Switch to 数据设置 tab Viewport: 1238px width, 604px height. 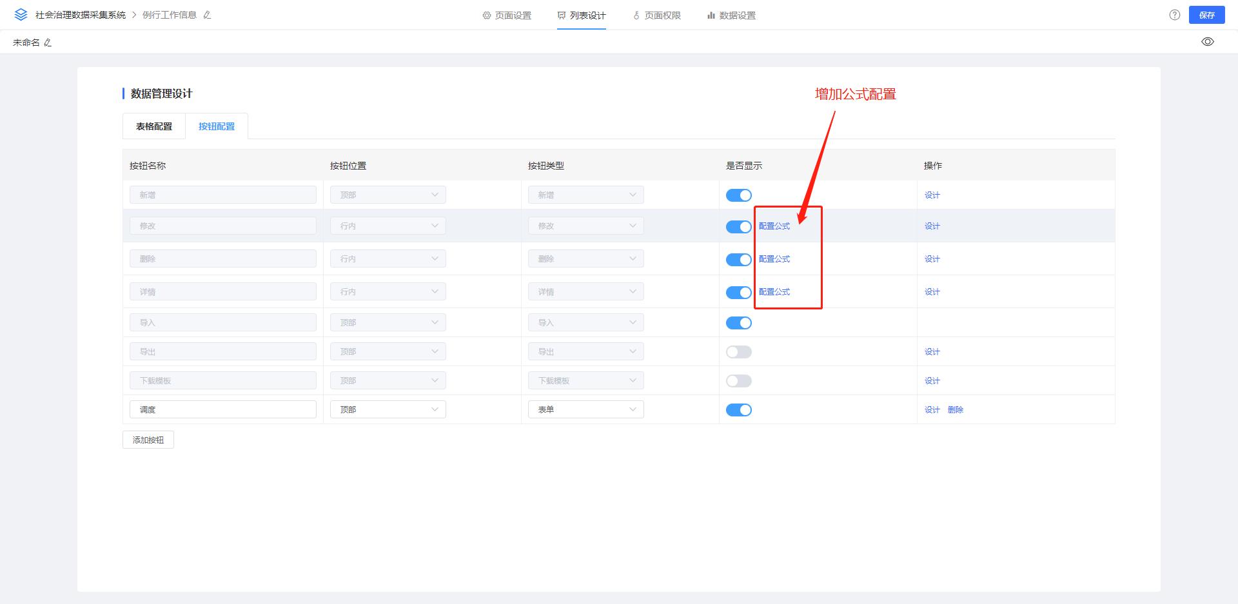pos(731,15)
